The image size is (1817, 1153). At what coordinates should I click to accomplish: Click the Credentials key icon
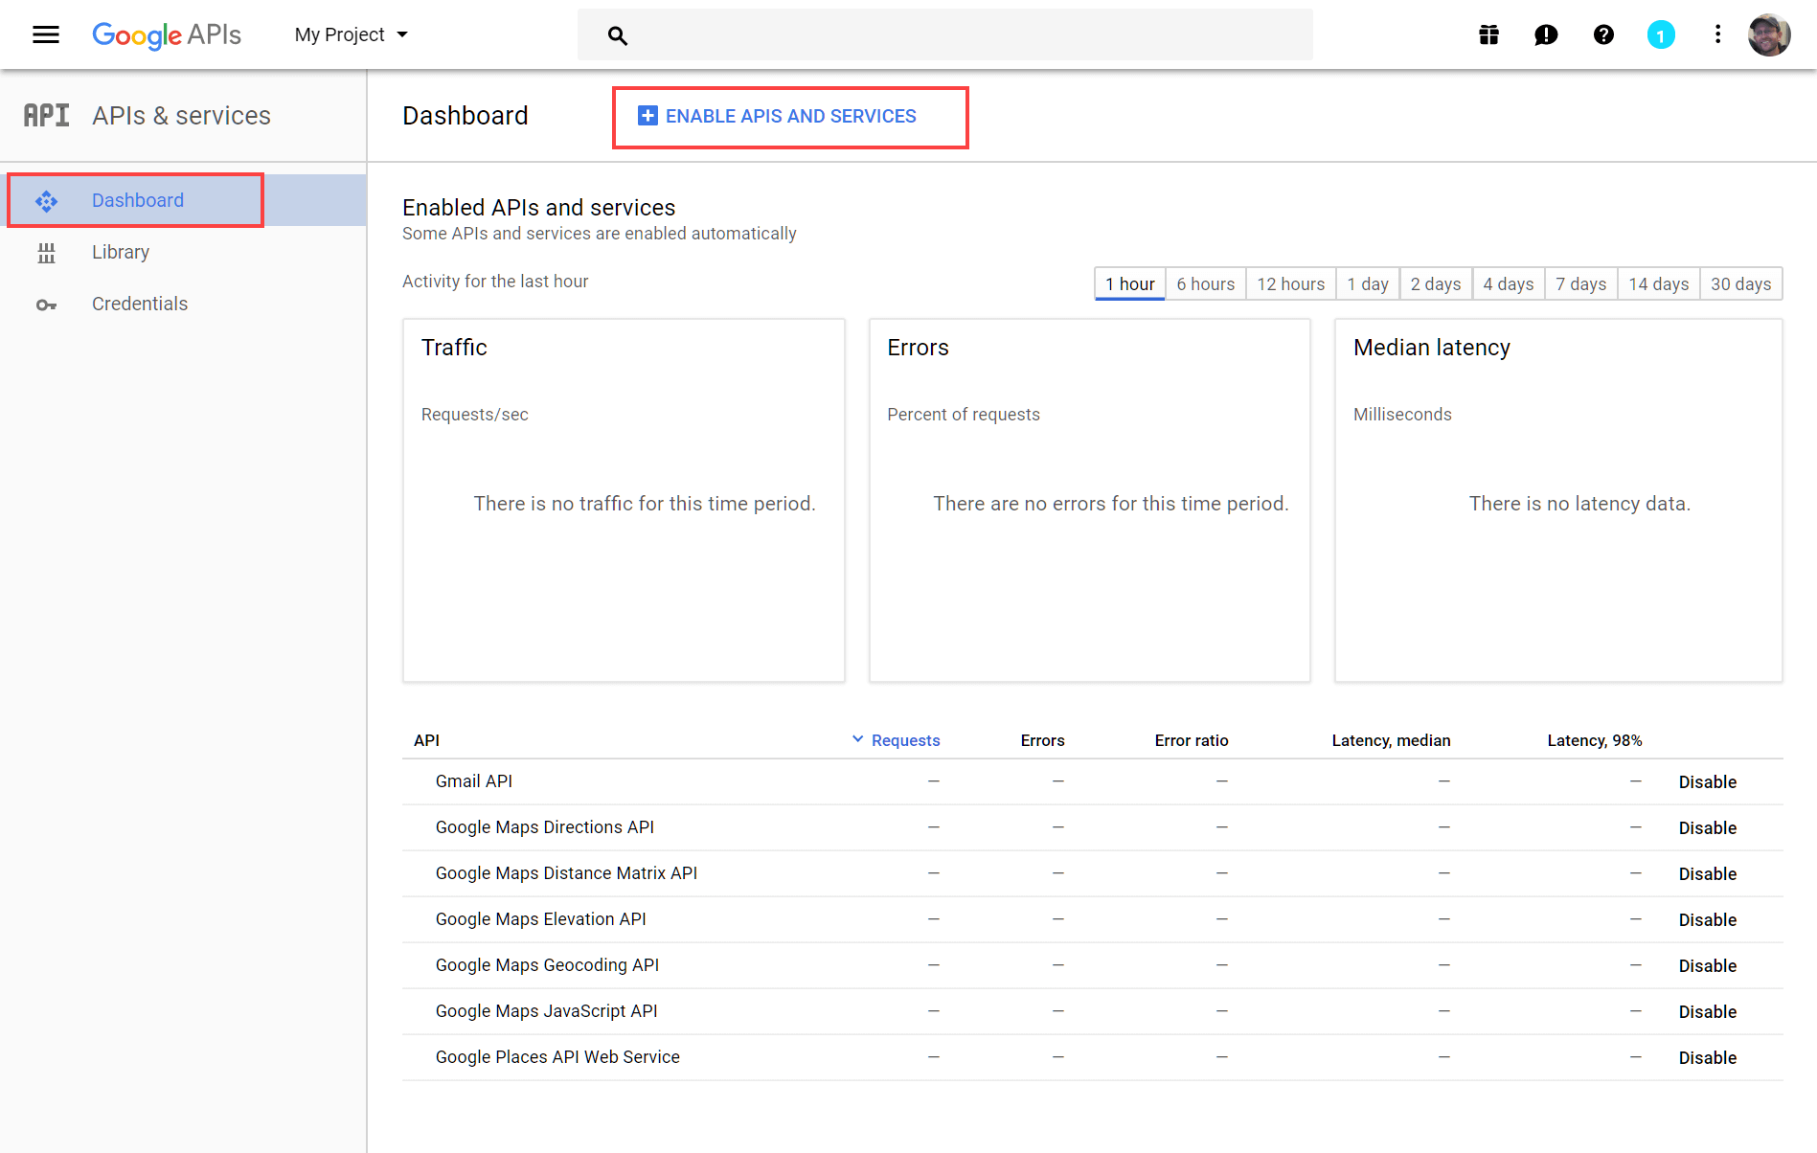point(46,305)
